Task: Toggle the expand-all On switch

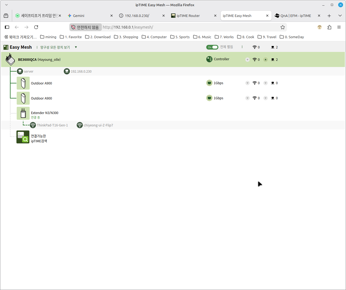Action: pos(212,47)
